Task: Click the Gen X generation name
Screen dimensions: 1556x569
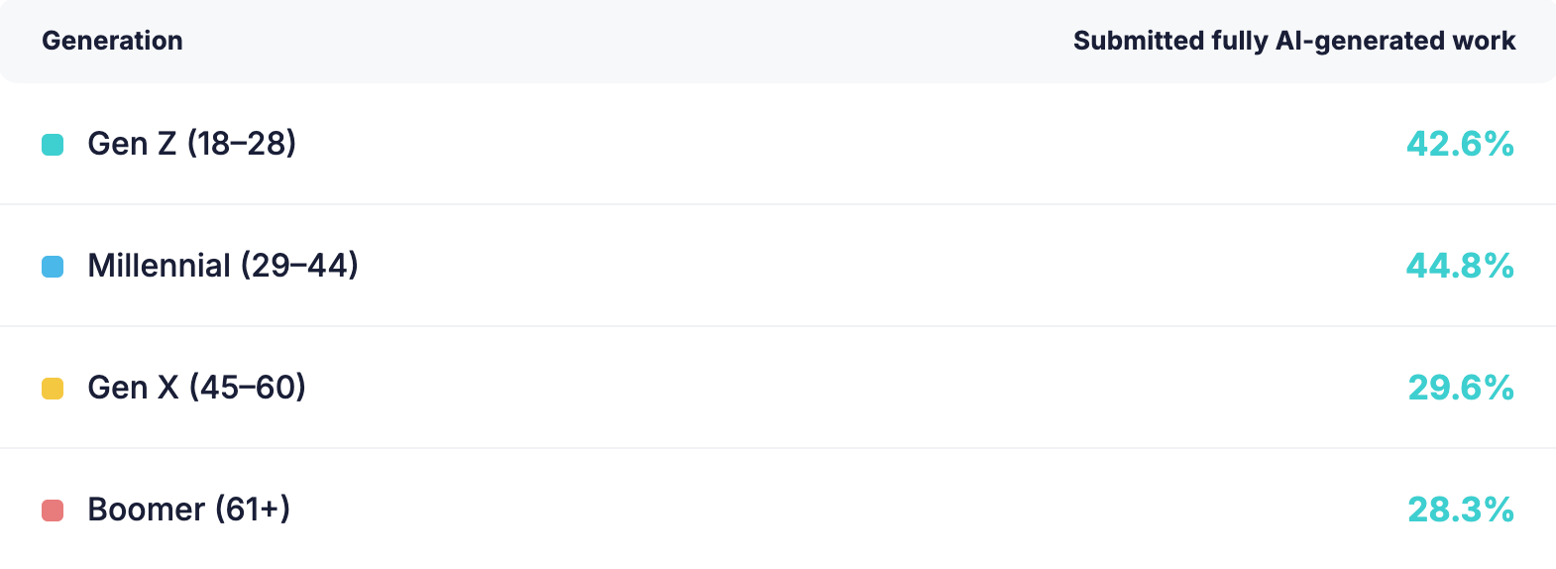Action: [133, 388]
